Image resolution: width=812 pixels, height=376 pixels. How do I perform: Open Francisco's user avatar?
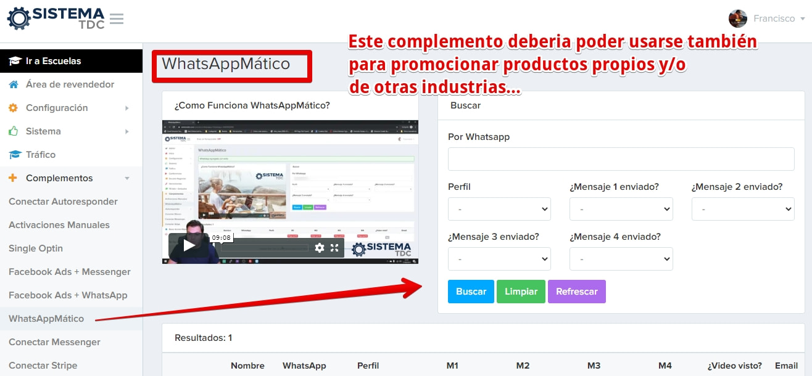tap(738, 18)
